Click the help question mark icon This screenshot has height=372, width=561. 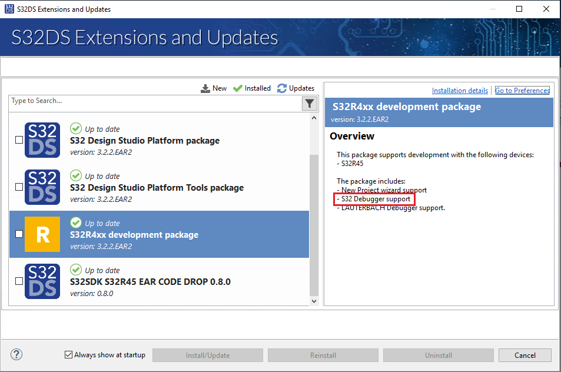(16, 354)
